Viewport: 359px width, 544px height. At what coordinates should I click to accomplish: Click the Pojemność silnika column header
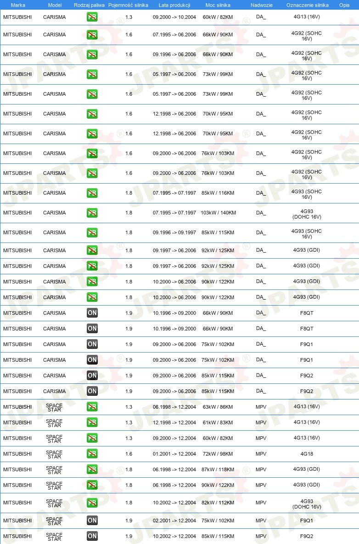pyautogui.click(x=128, y=5)
